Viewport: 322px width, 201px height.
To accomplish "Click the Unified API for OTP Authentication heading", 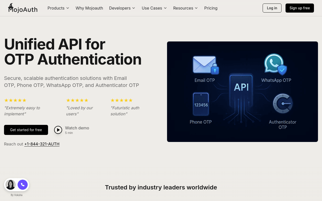I will (x=73, y=52).
